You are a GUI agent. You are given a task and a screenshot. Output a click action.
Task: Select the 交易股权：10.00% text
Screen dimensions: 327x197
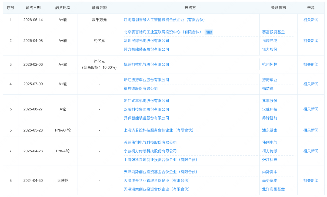(99, 67)
